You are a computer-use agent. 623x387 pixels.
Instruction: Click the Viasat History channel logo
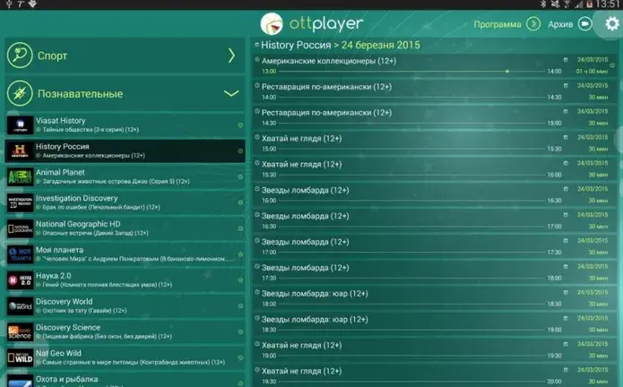(x=20, y=125)
